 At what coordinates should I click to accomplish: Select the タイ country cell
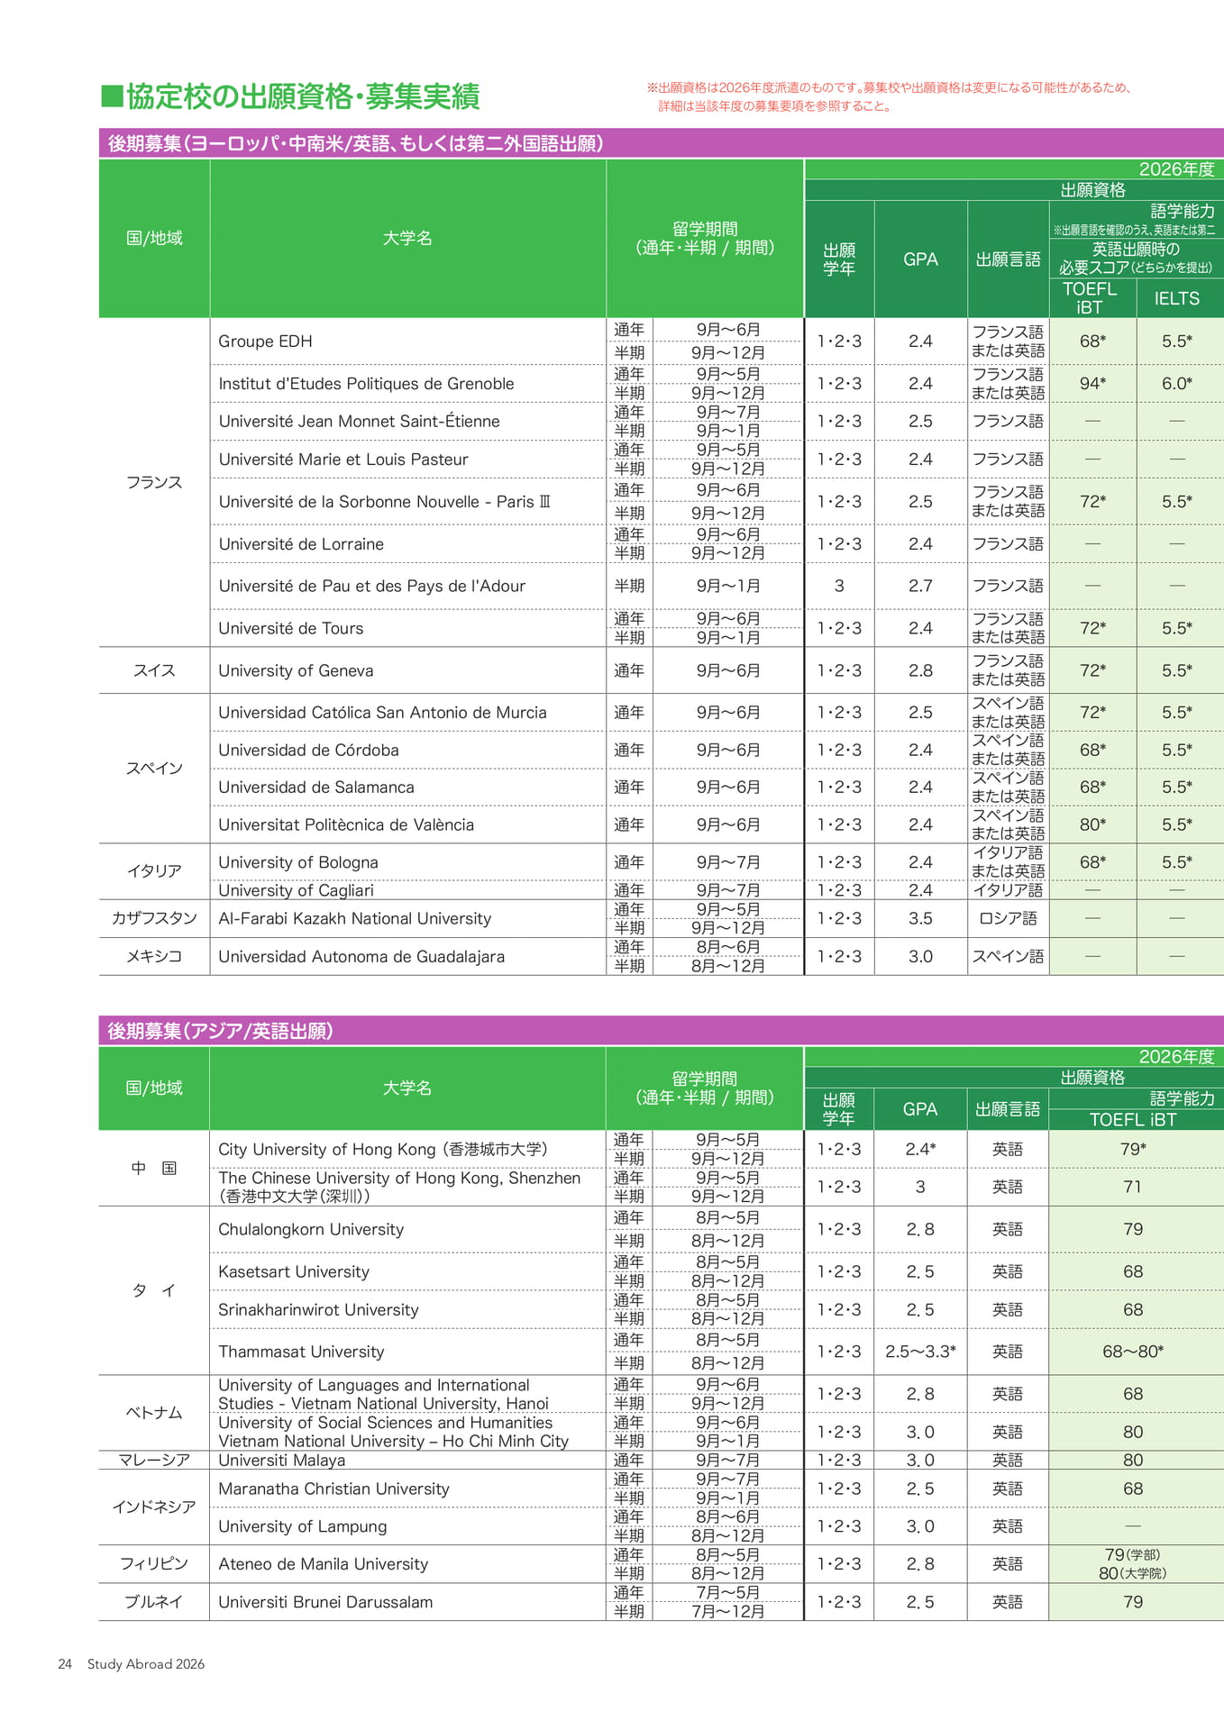tap(154, 1290)
